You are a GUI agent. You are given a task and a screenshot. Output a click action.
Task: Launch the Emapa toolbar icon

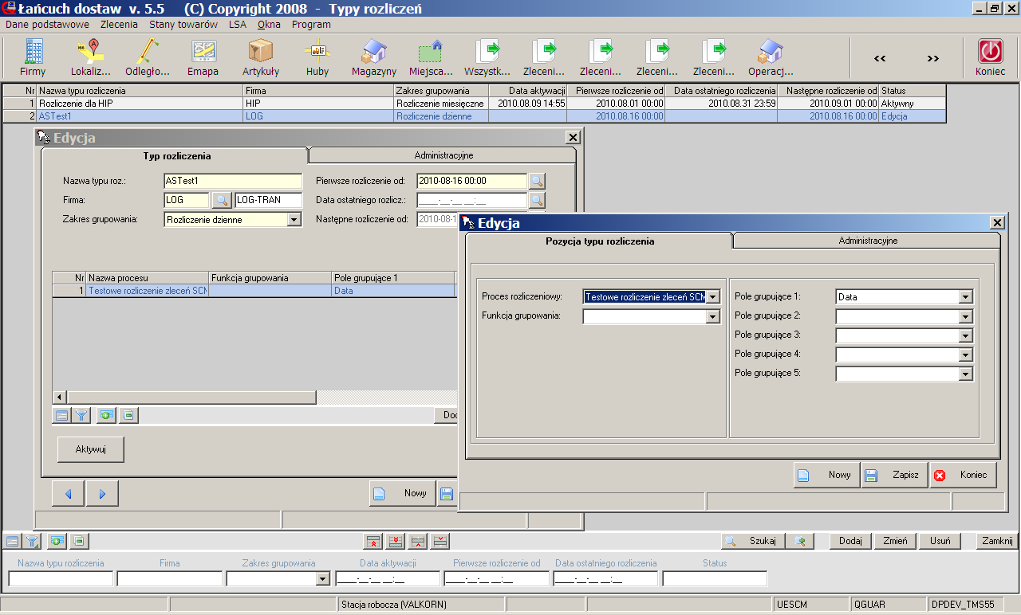203,58
